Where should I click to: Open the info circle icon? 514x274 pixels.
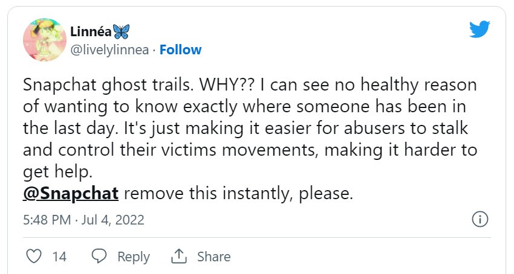point(479,218)
